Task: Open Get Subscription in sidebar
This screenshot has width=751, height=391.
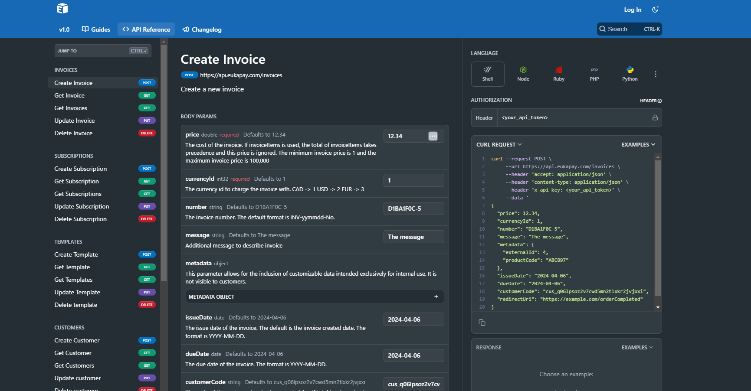Action: point(103,181)
